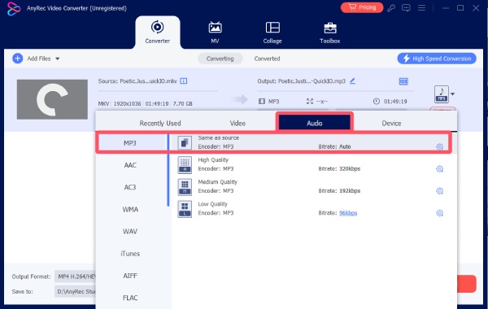Click the 320kbps bitrate value

(350, 168)
